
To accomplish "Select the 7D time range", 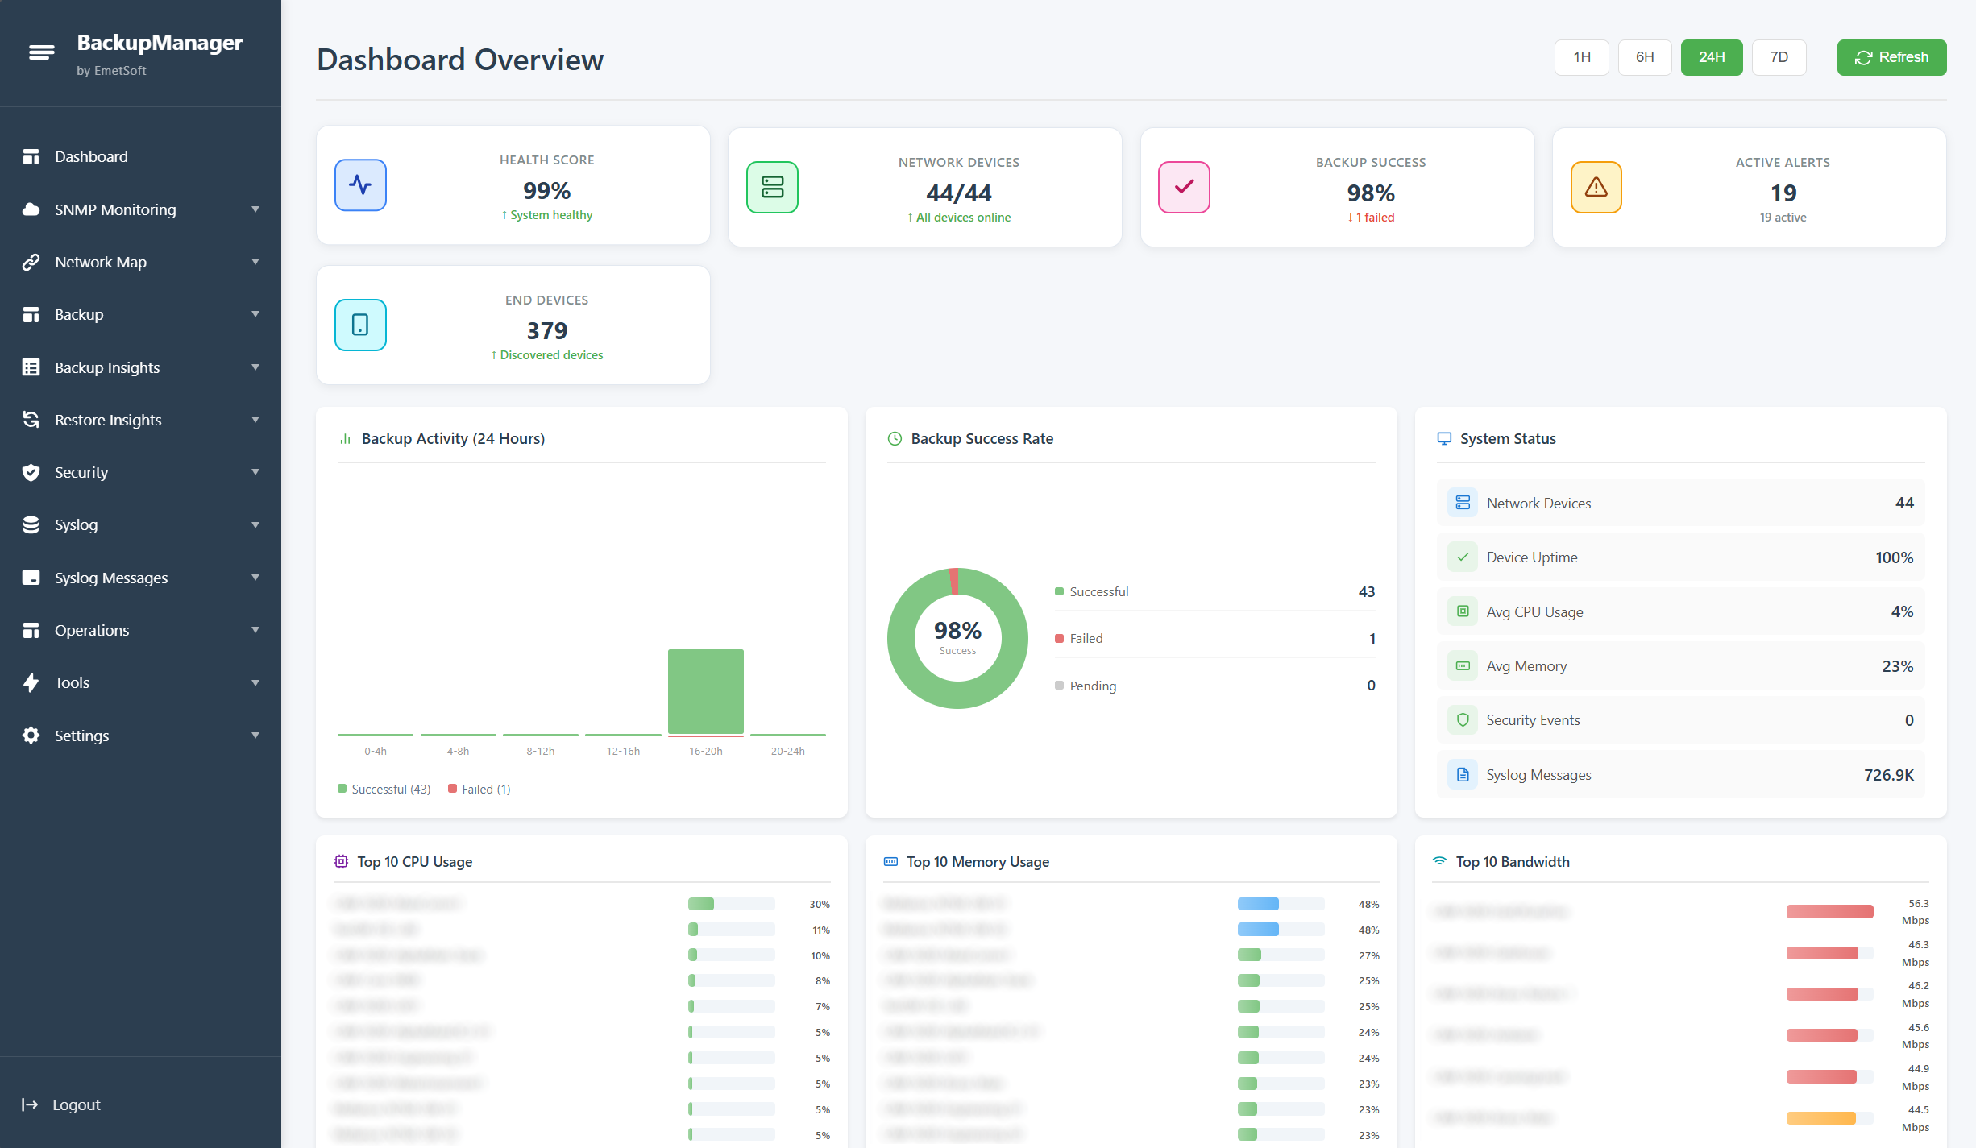I will [1779, 57].
